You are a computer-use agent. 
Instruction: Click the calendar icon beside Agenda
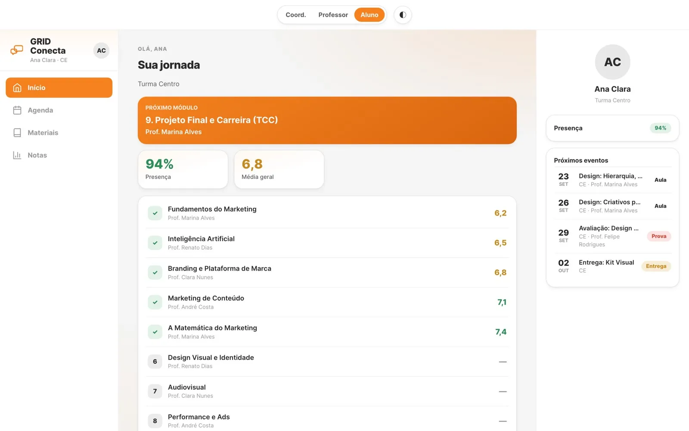pos(17,110)
